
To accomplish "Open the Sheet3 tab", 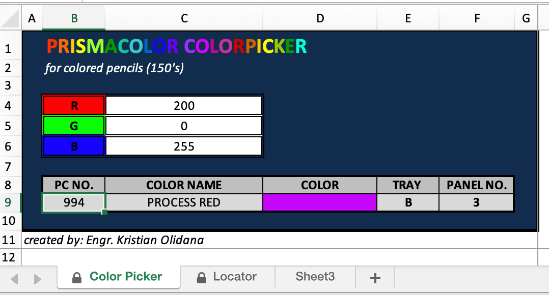I will [315, 277].
